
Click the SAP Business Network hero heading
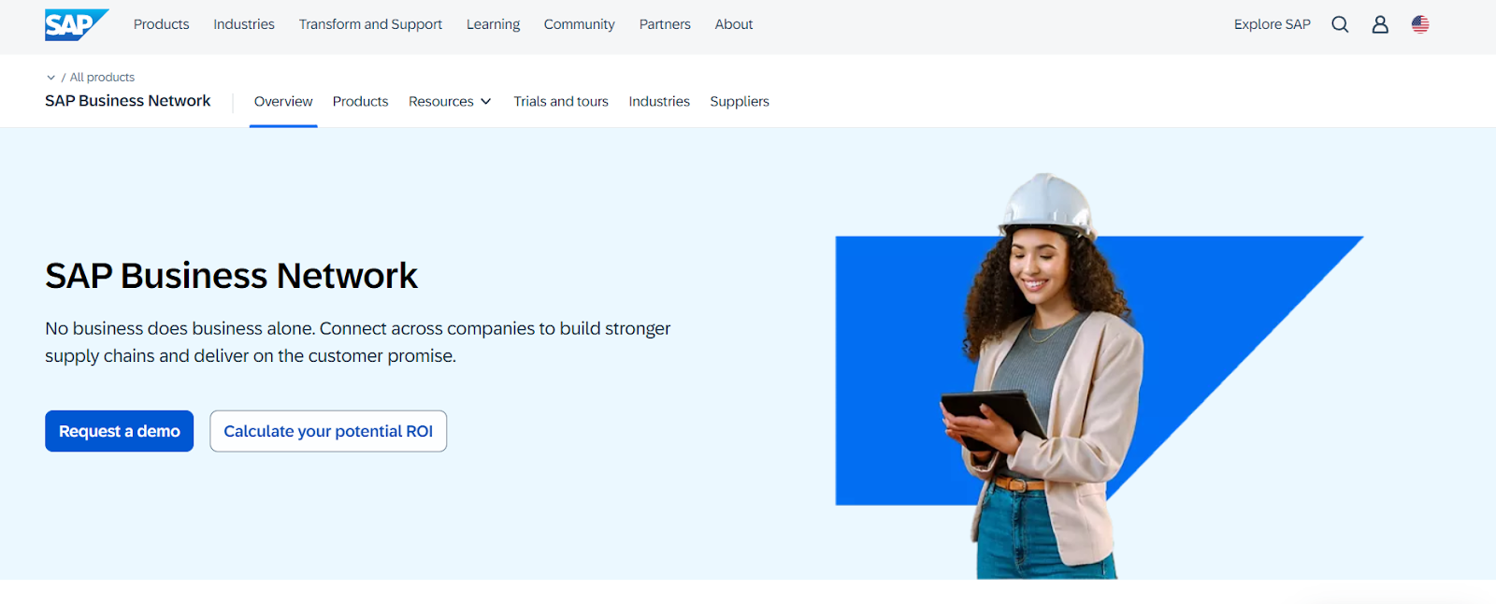point(231,276)
